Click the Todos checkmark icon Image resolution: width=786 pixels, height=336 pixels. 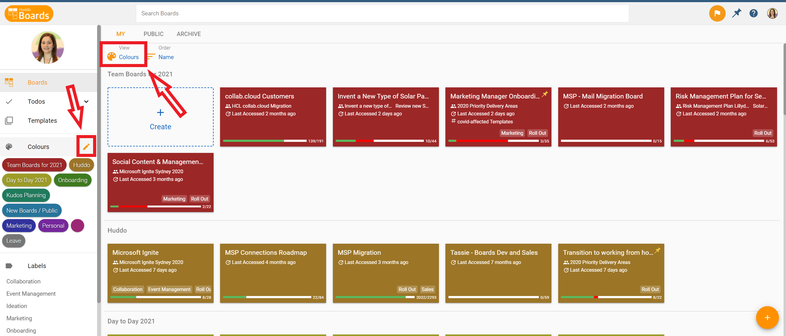pyautogui.click(x=9, y=102)
